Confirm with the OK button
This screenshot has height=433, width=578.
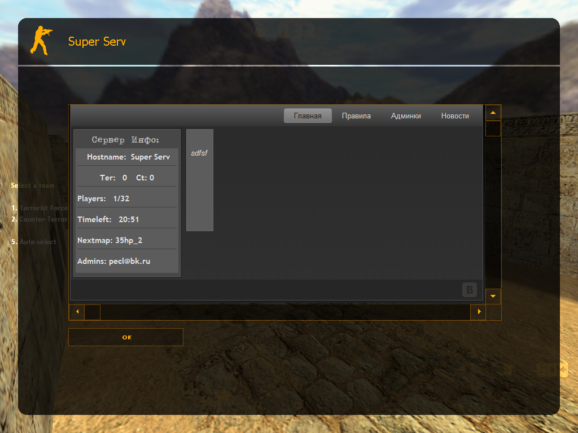pos(126,337)
